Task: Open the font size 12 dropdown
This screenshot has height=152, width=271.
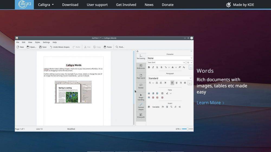Action: (190, 63)
